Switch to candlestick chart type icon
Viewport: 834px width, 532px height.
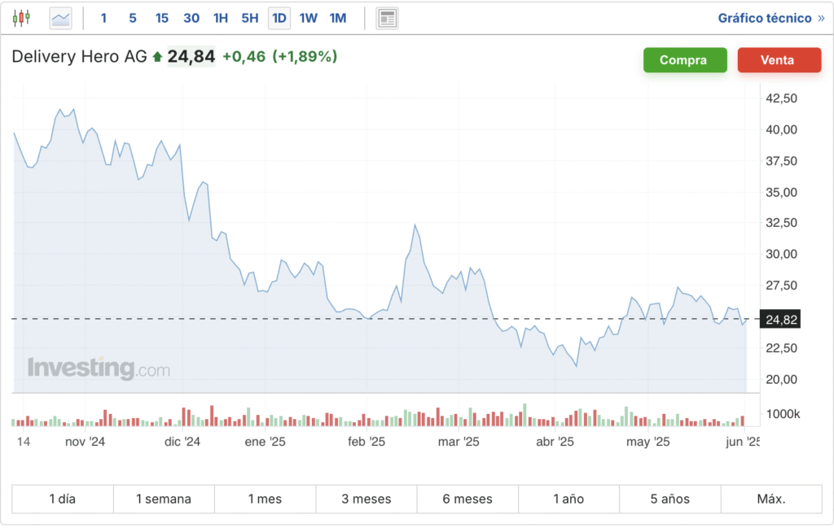click(21, 18)
